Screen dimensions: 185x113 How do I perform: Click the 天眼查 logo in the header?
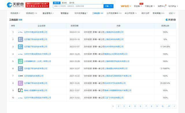[x=15, y=5]
